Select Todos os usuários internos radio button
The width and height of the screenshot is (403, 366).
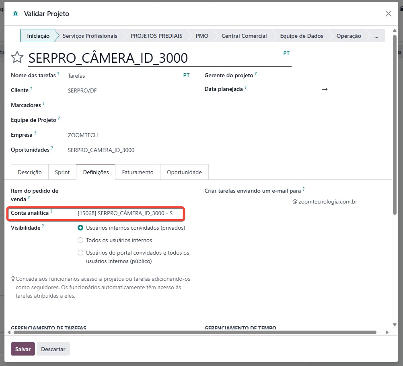point(80,240)
